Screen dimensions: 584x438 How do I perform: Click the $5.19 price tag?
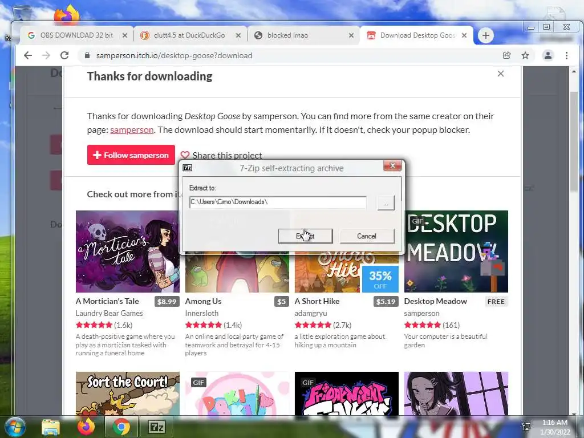(x=386, y=302)
